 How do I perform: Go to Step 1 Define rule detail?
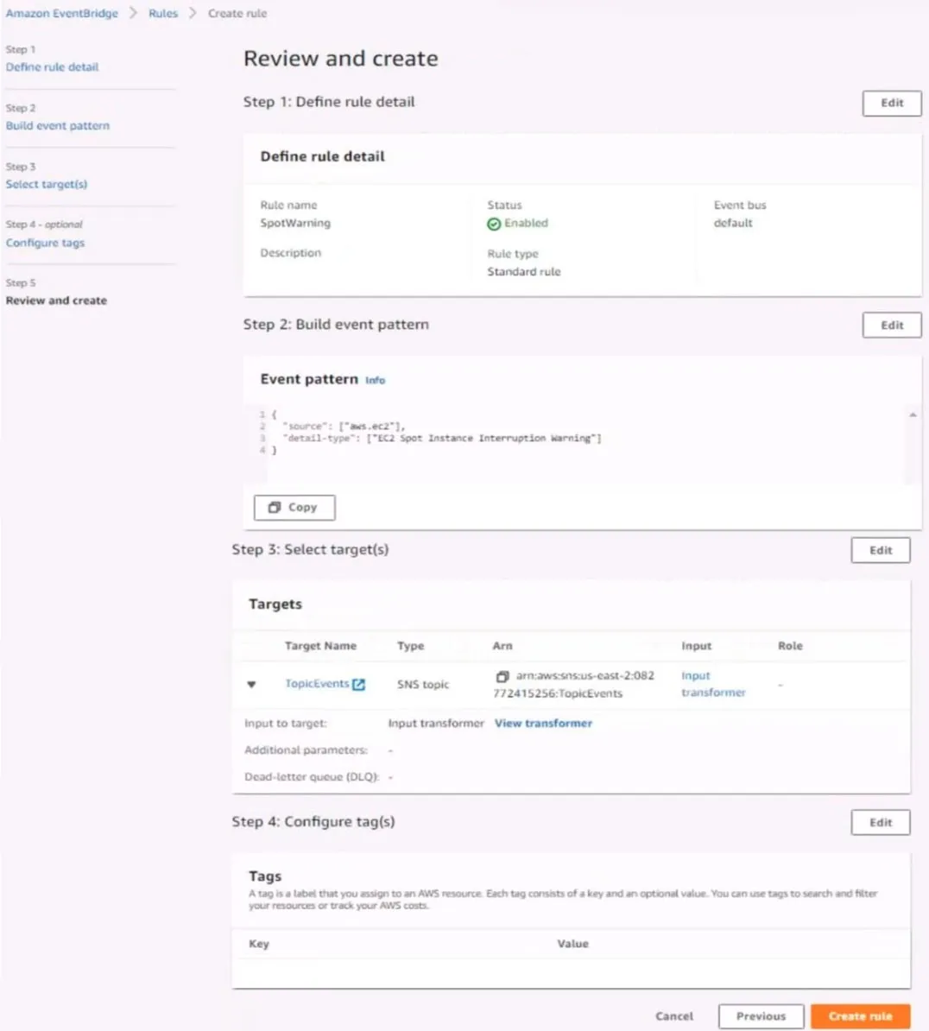click(52, 67)
